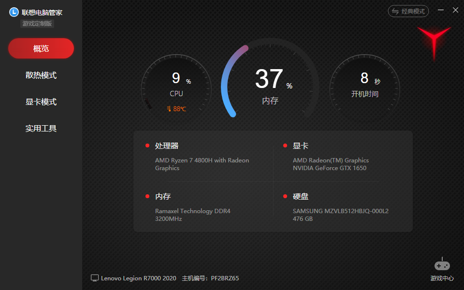The width and height of the screenshot is (464, 290).
Task: Open the 显卡模式 graphics mode tab
Action: (41, 102)
